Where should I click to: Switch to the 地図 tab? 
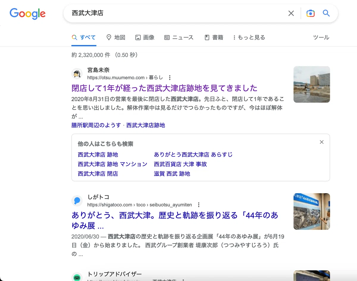(x=116, y=38)
